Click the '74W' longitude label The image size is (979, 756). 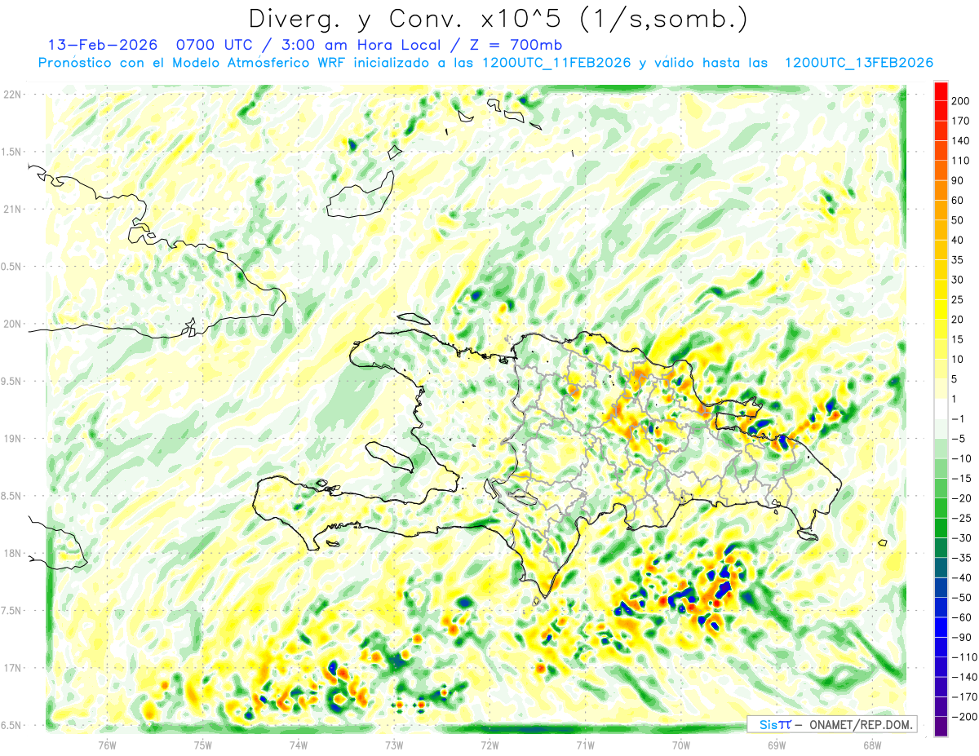pos(298,745)
